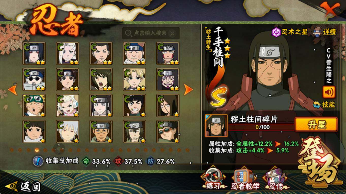Select the blonde Tsunade ninja portrait
The image size is (346, 194).
coord(134,79)
